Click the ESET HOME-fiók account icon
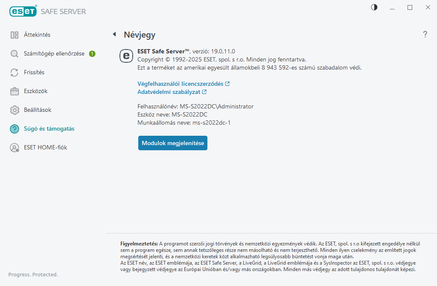The height and width of the screenshot is (286, 437). click(15, 148)
